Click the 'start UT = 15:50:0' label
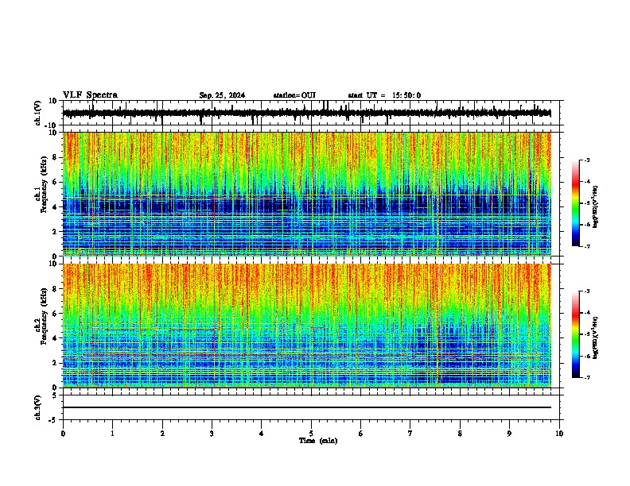Viewport: 630px width, 486px height. 384,95
